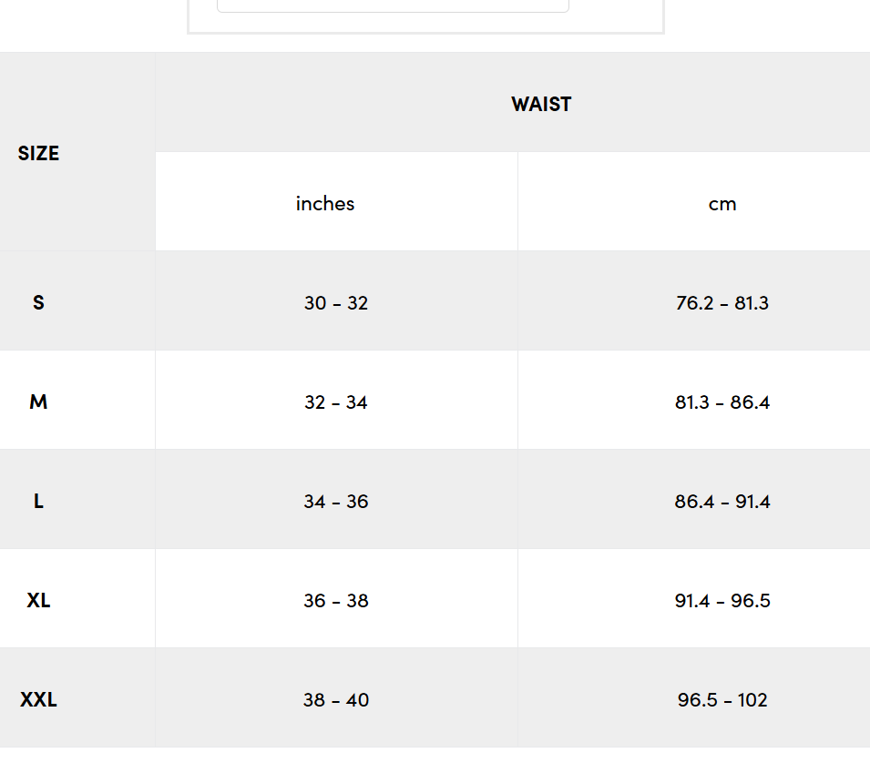Image resolution: width=870 pixels, height=773 pixels.
Task: Select the 30 - 32 inches cell
Action: tap(336, 303)
